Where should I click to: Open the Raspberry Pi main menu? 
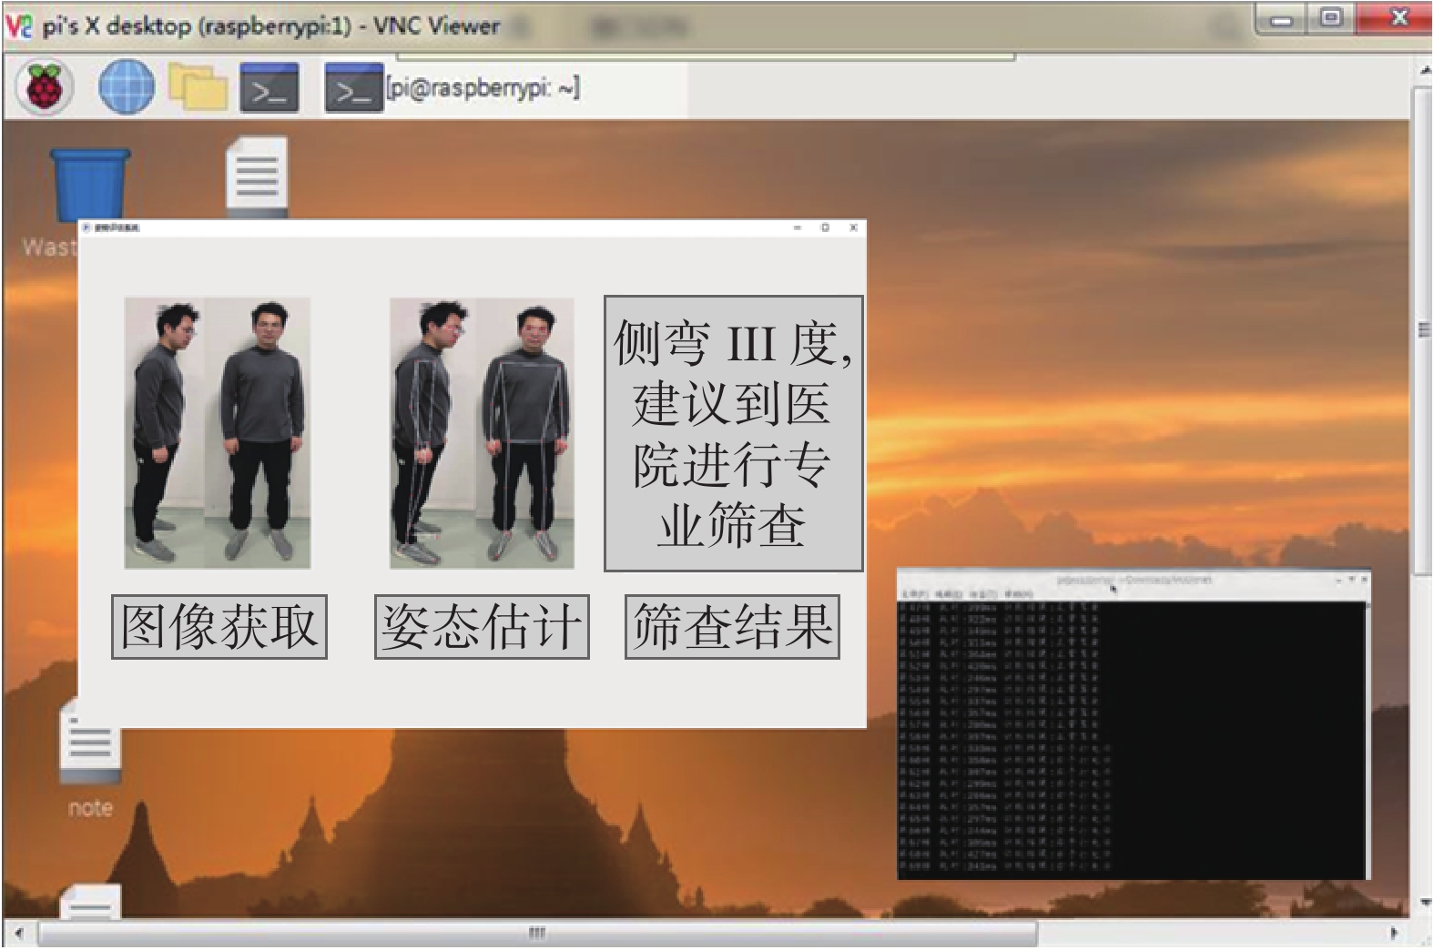(44, 87)
